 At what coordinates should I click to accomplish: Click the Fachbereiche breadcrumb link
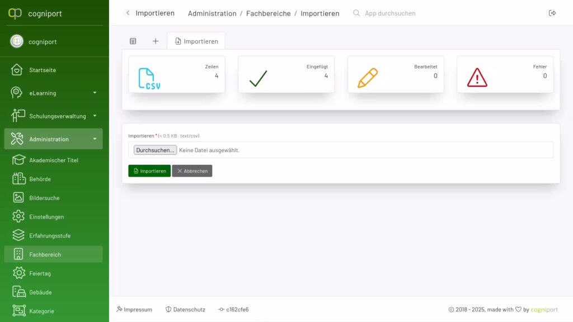tap(268, 13)
